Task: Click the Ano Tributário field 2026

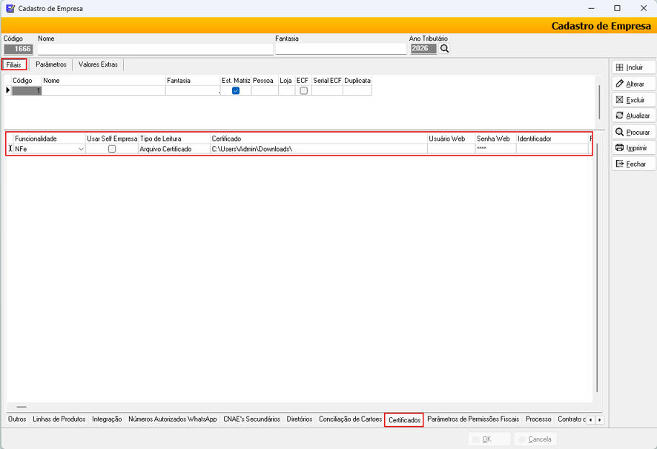Action: click(x=423, y=49)
